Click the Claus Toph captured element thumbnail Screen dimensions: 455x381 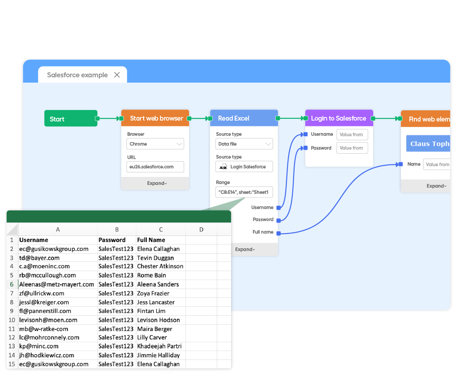(428, 143)
